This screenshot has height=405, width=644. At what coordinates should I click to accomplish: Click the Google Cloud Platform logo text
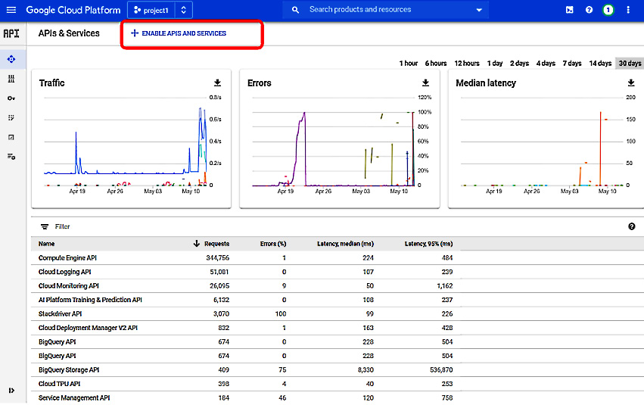pos(73,10)
